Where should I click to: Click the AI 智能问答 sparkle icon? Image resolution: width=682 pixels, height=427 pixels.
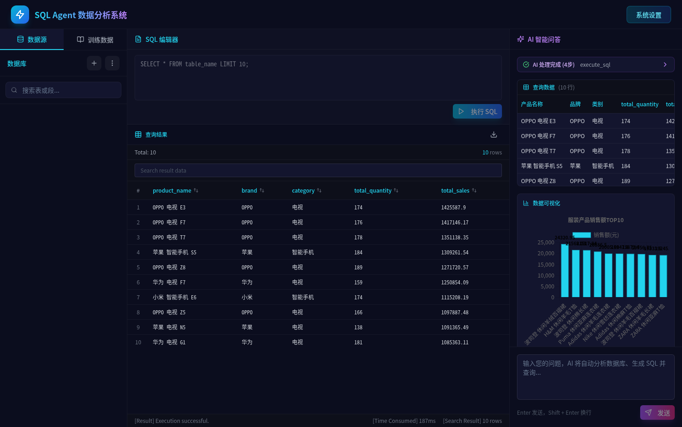[x=521, y=40]
